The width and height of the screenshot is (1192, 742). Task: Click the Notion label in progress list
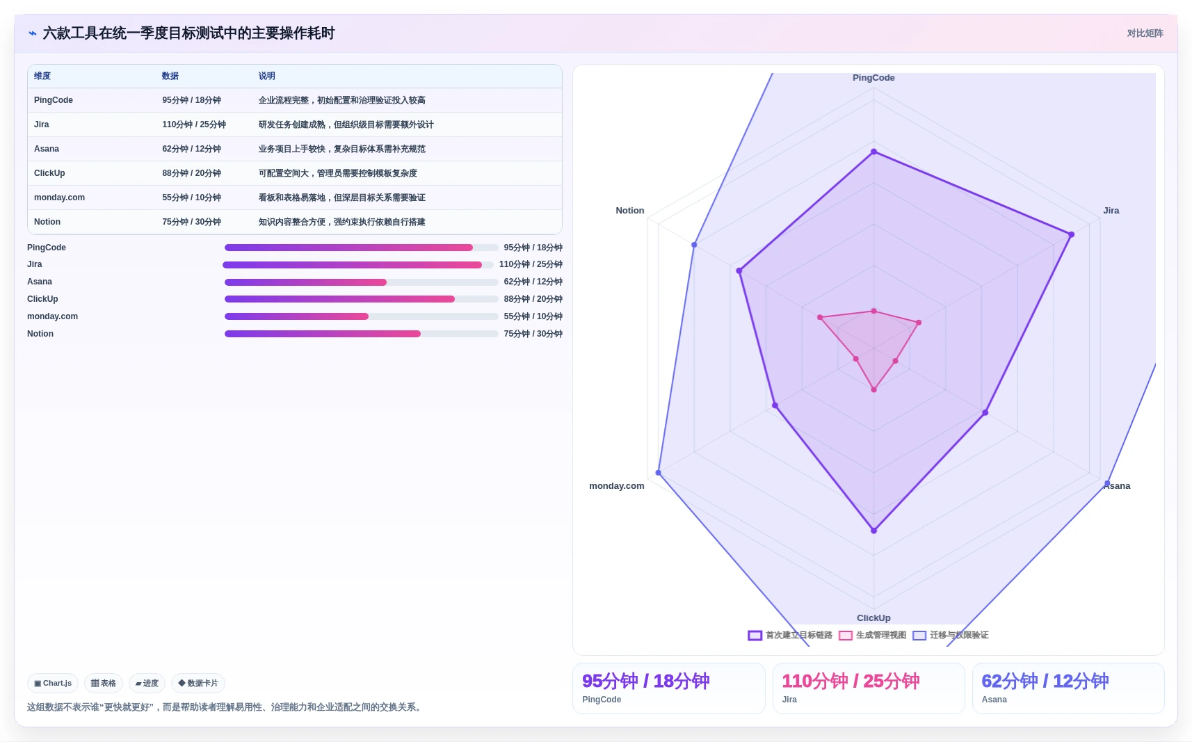pos(40,334)
